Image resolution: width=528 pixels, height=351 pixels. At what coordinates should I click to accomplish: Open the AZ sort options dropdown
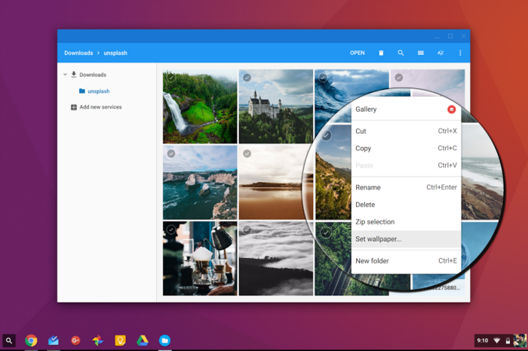click(441, 53)
